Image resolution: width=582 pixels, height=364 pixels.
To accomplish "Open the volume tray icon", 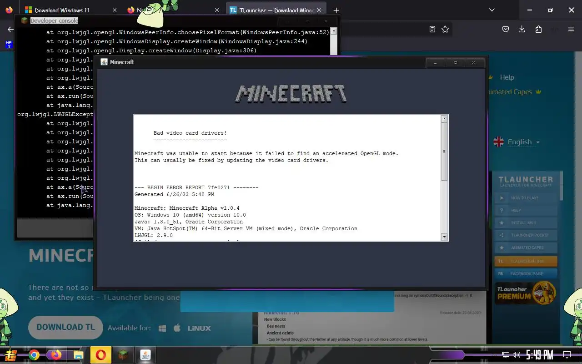I will click(x=517, y=355).
